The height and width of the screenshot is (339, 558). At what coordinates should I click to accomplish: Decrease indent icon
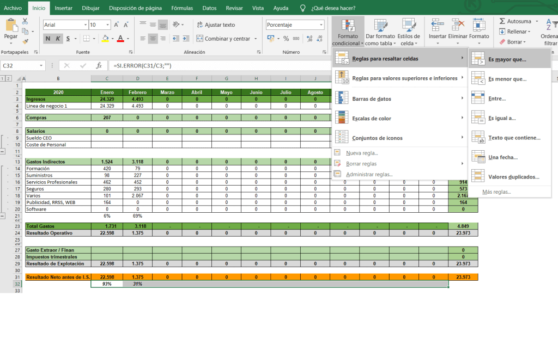tap(176, 39)
